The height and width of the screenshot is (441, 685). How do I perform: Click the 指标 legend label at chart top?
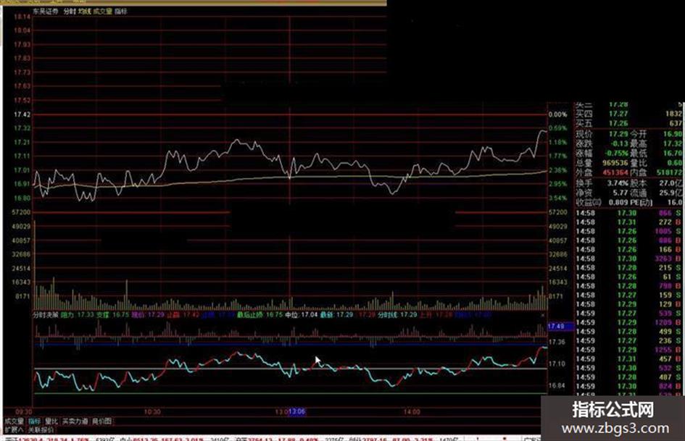pyautogui.click(x=121, y=12)
